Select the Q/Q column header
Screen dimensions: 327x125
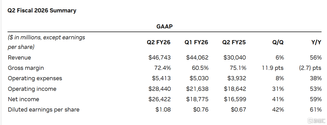278,42
